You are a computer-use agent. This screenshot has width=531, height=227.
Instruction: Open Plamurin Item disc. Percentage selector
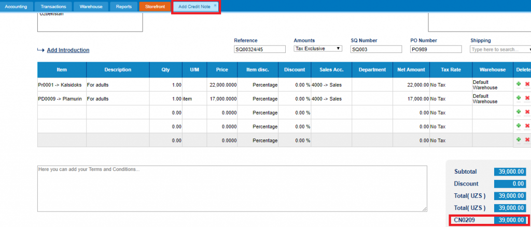pyautogui.click(x=258, y=99)
